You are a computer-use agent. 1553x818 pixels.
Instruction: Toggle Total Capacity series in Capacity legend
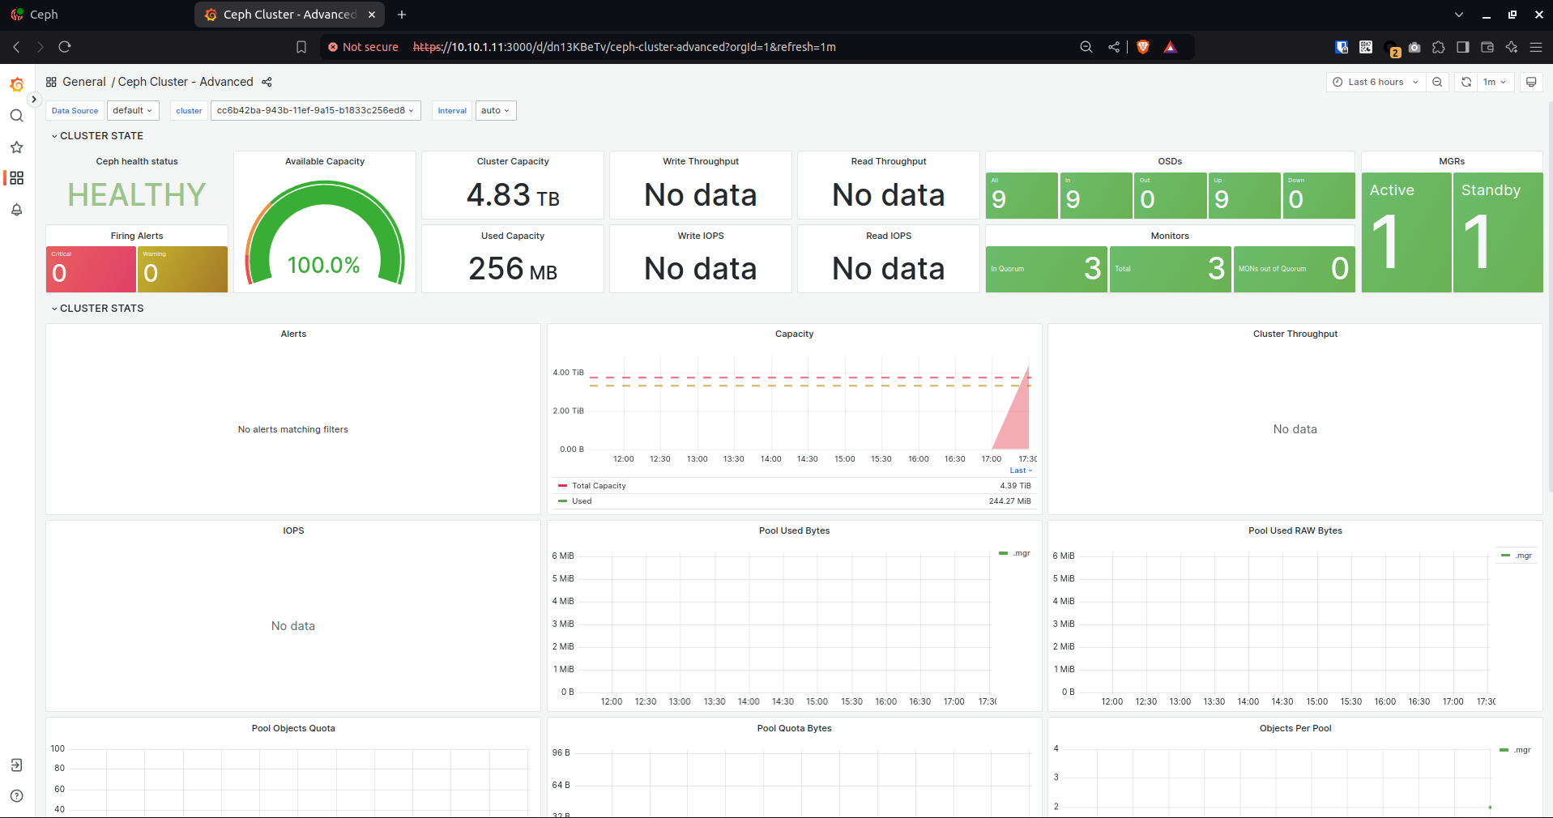pos(599,486)
